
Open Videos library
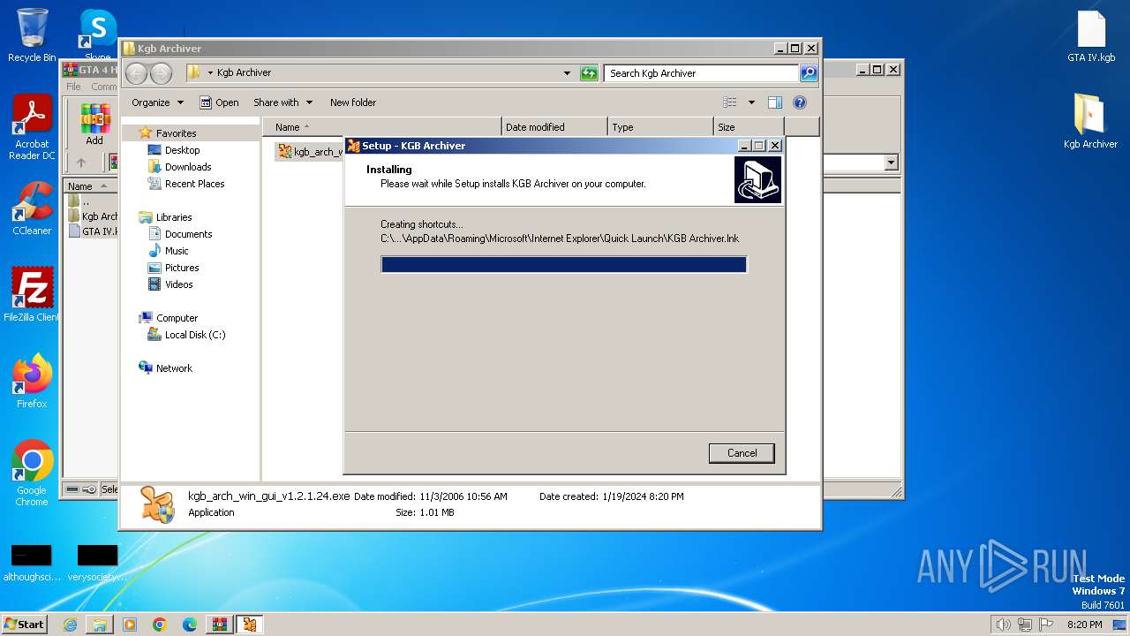[x=178, y=284]
